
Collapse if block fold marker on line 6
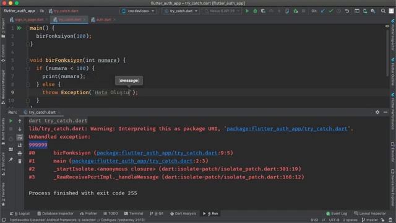tap(28, 68)
